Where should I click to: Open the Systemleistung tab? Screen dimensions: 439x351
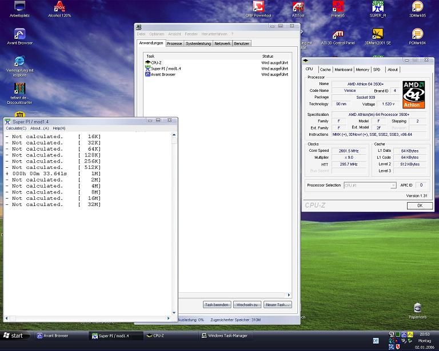click(x=198, y=43)
